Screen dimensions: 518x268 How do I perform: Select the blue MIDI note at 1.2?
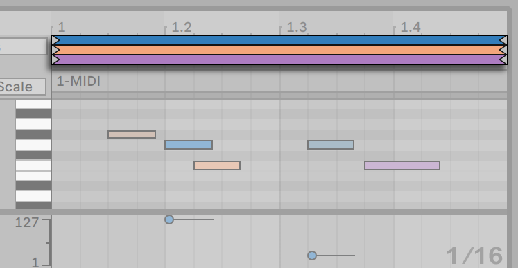point(189,145)
